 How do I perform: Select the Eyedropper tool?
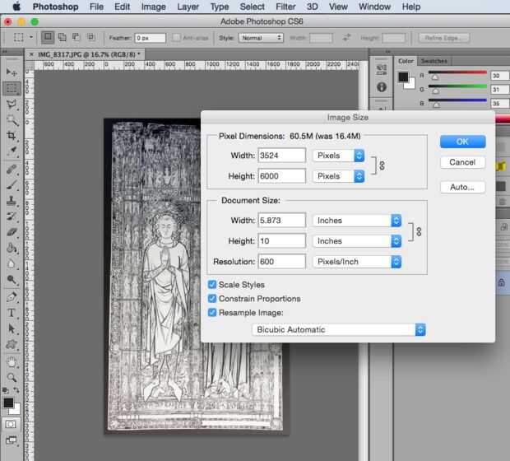pyautogui.click(x=12, y=151)
